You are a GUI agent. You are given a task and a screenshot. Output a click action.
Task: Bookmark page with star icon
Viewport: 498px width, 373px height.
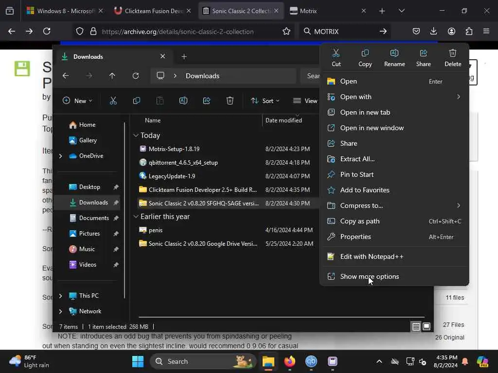pos(286,32)
